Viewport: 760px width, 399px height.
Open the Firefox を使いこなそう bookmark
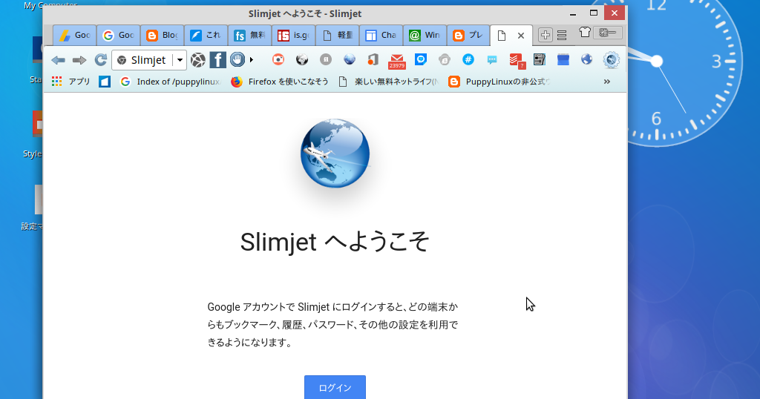(x=280, y=82)
